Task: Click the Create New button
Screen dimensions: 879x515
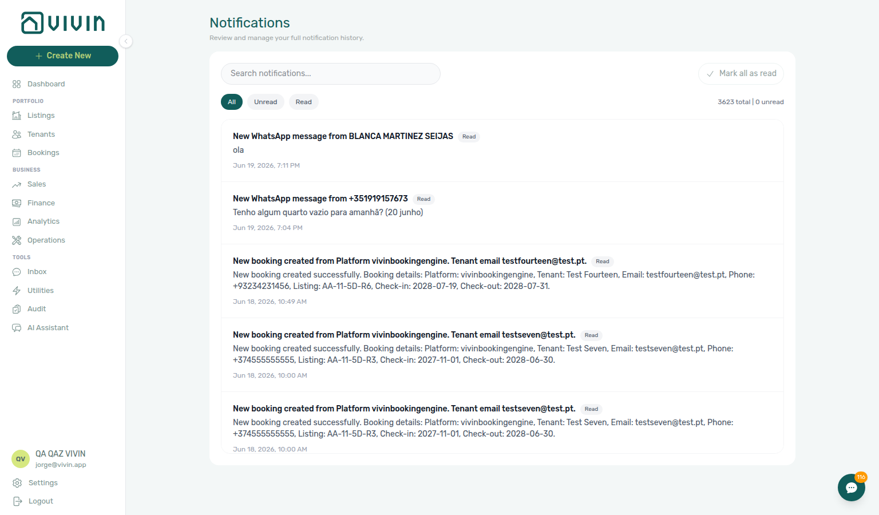Action: tap(62, 56)
